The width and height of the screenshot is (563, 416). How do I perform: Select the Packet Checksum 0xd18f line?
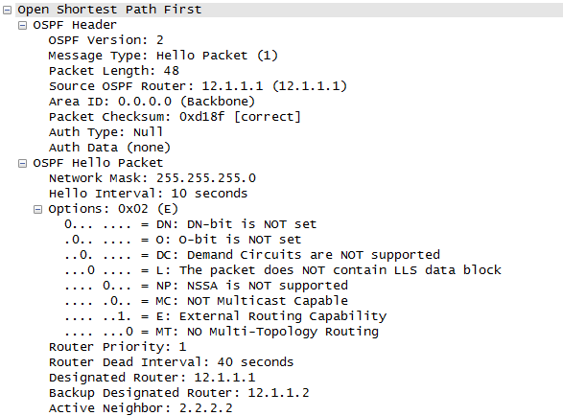click(175, 117)
